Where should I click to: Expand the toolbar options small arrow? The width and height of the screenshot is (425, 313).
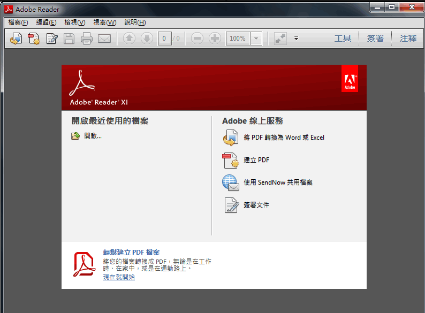(x=296, y=39)
